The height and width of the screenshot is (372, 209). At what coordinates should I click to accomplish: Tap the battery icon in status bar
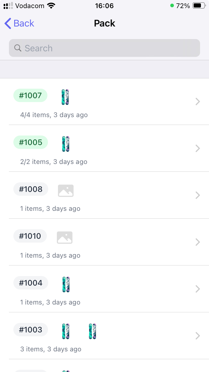point(199,6)
